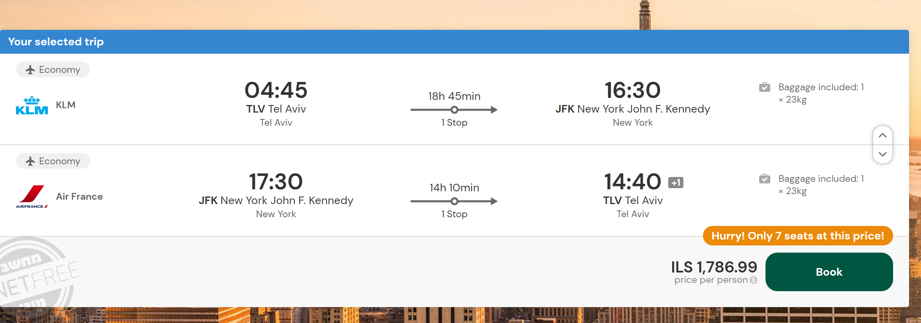Click the baggage icon for the KLM flight

[x=764, y=87]
